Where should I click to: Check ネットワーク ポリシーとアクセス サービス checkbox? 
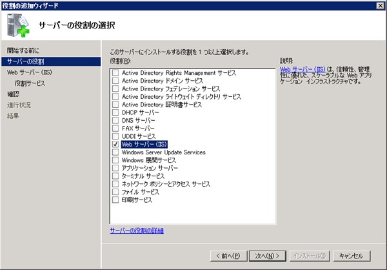pos(115,183)
